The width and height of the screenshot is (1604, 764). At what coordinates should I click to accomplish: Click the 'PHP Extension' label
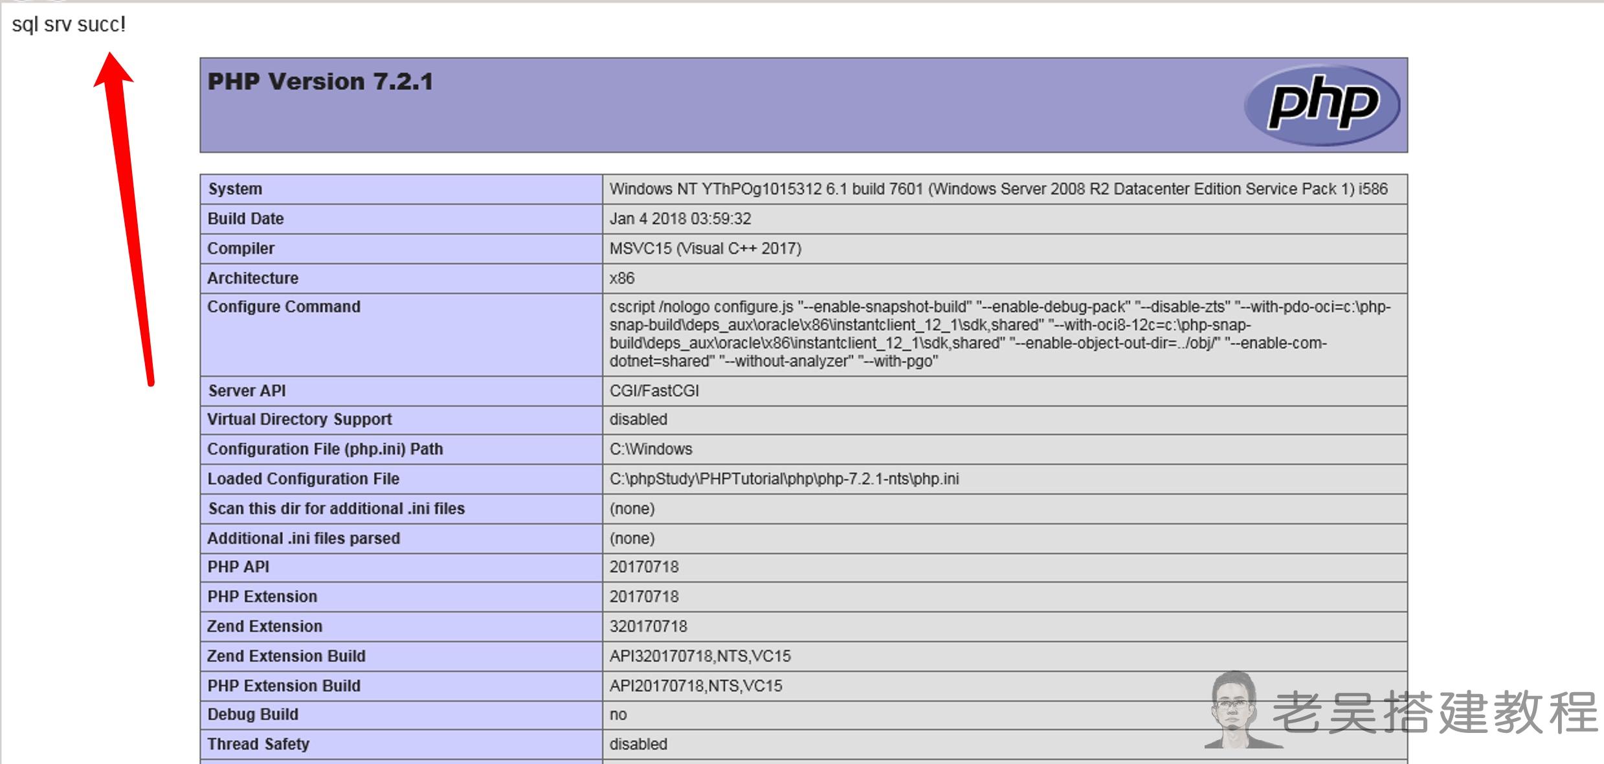click(262, 597)
